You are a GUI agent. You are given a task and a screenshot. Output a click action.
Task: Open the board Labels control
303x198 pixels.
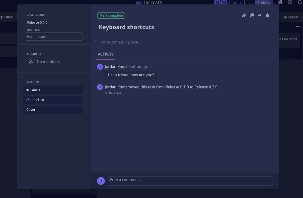pyautogui.click(x=291, y=17)
